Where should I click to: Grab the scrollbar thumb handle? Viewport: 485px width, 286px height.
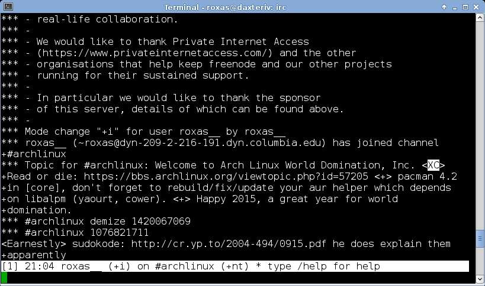pyautogui.click(x=480, y=239)
